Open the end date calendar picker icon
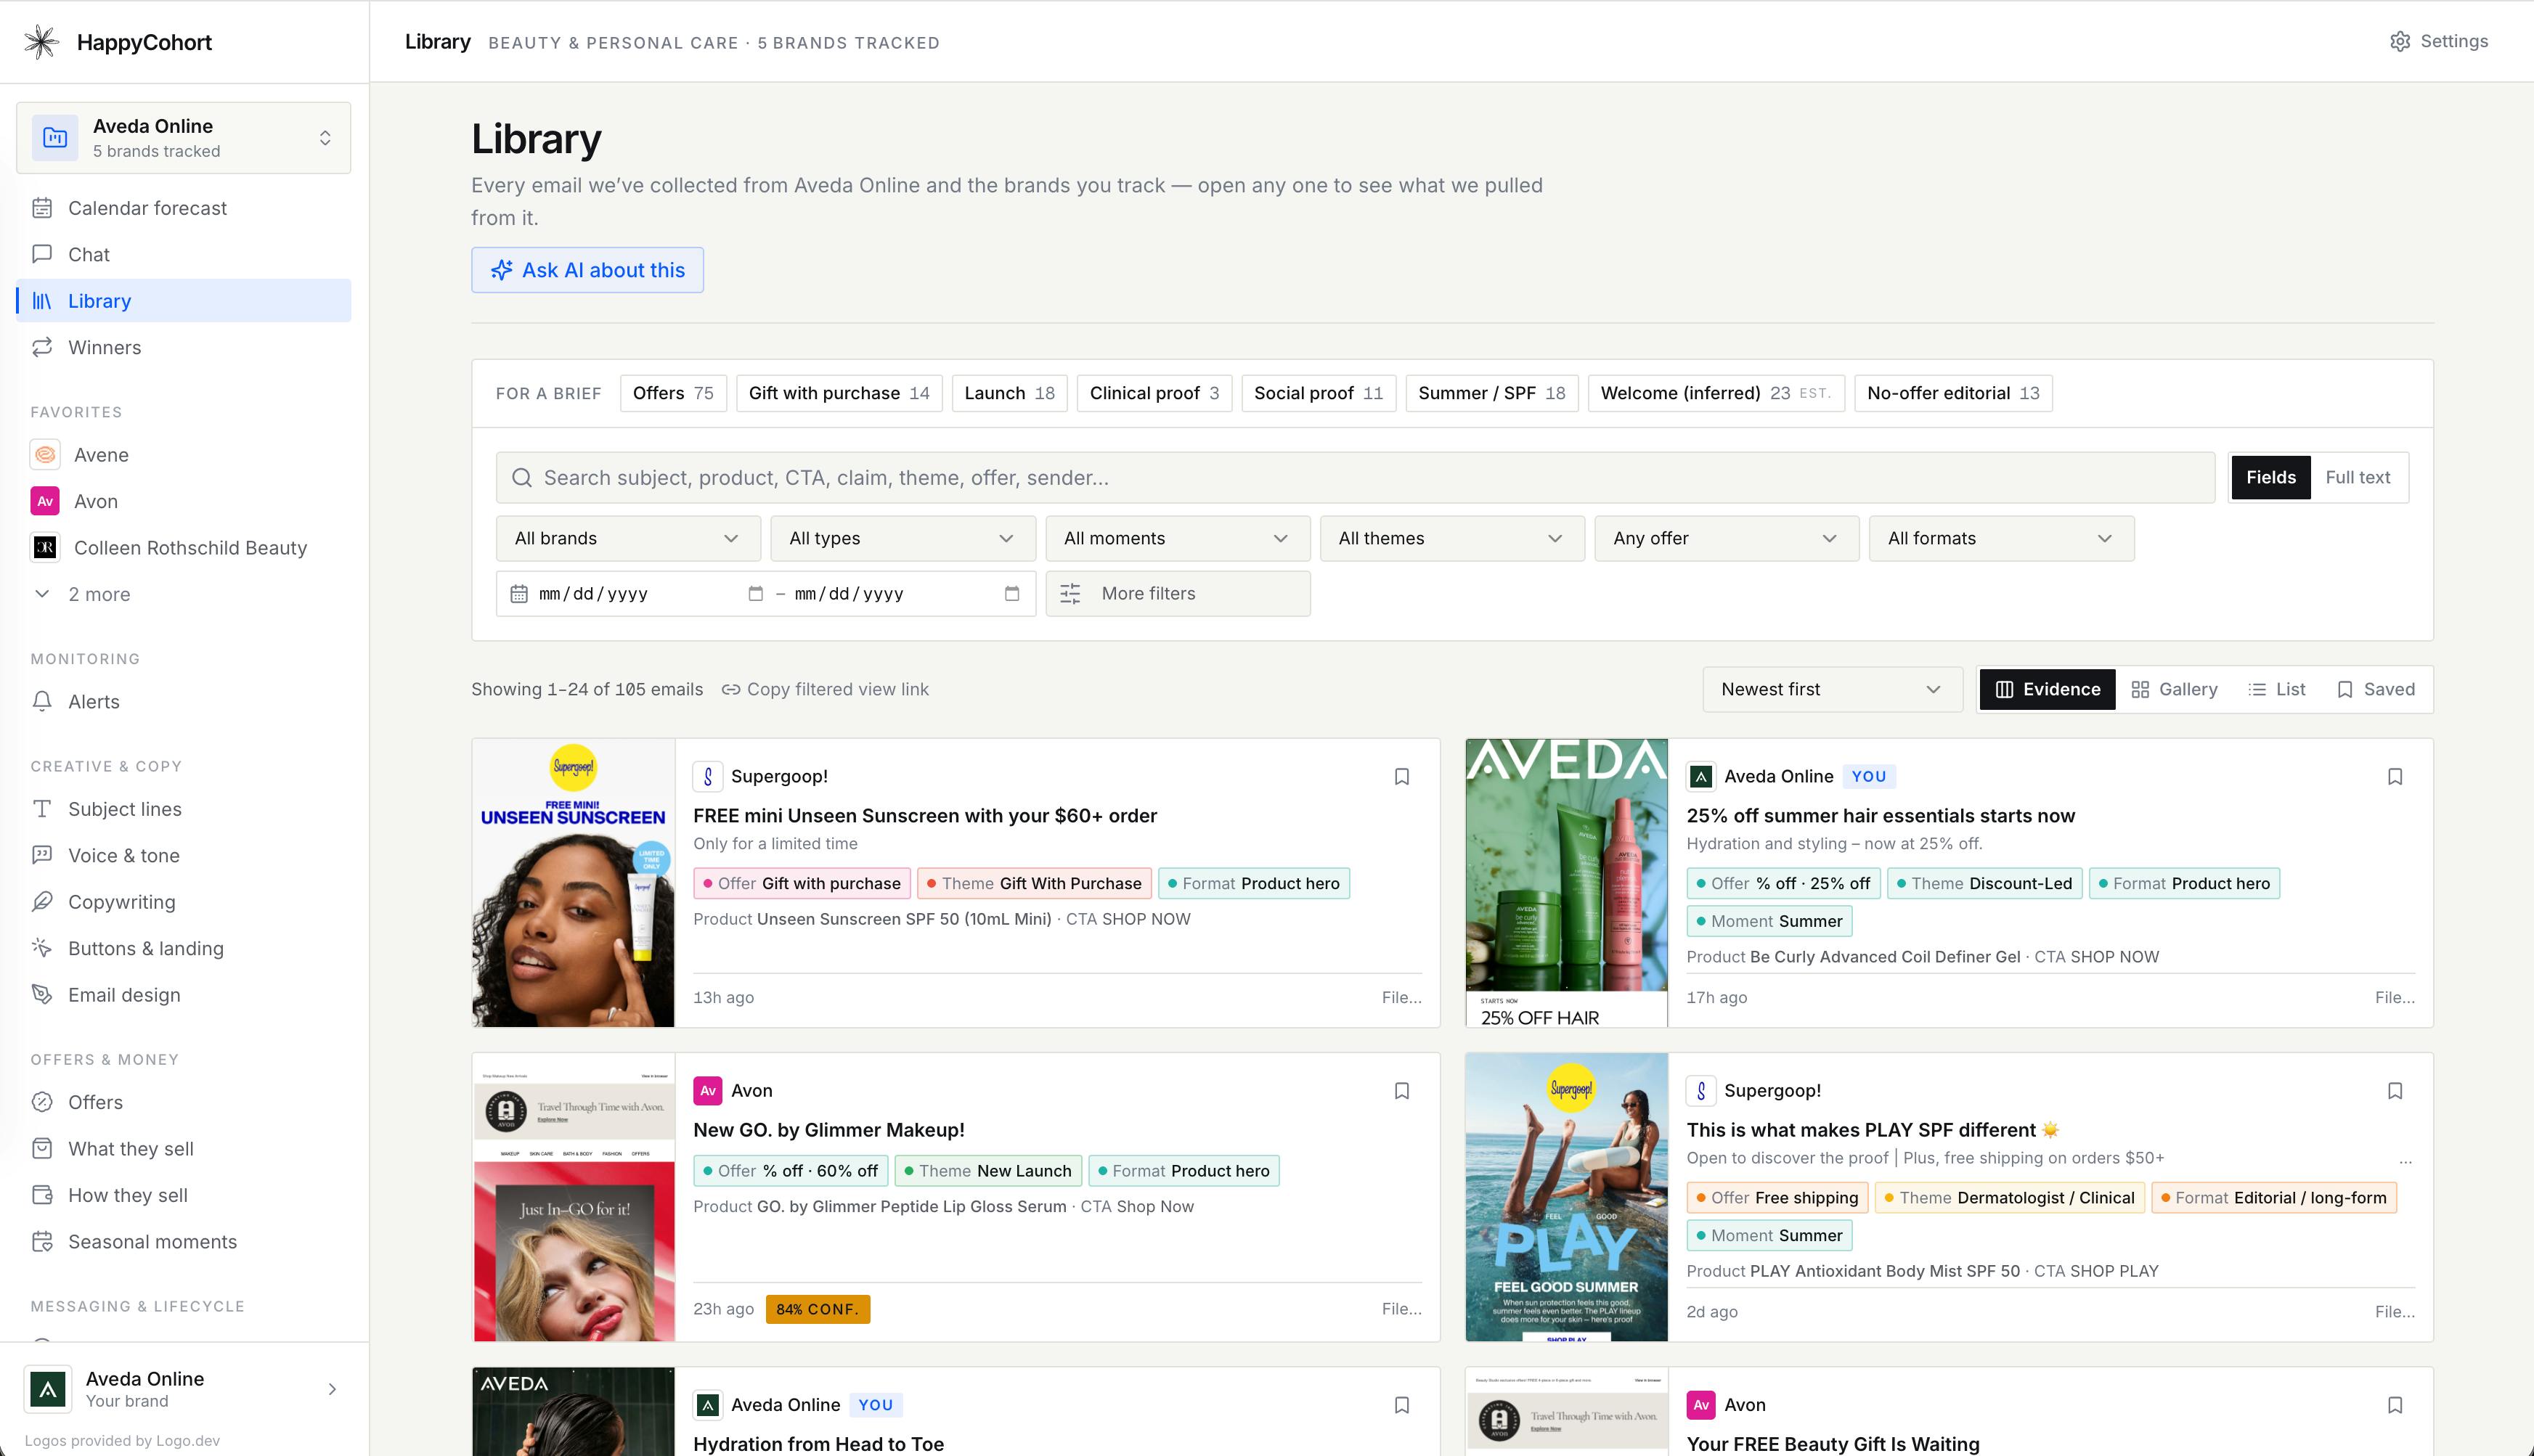 pos(1011,593)
